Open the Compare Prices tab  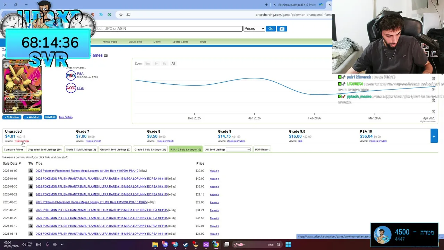pos(14,150)
